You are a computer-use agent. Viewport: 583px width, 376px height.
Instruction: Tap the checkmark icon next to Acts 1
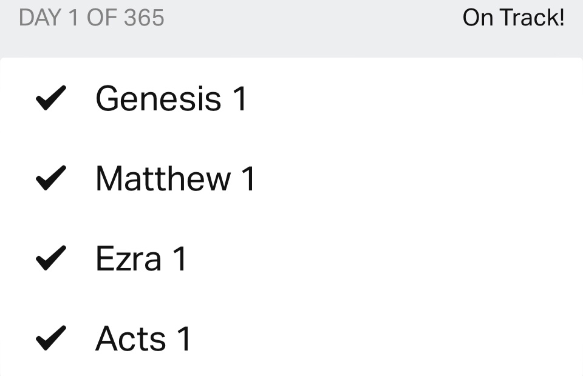[51, 339]
